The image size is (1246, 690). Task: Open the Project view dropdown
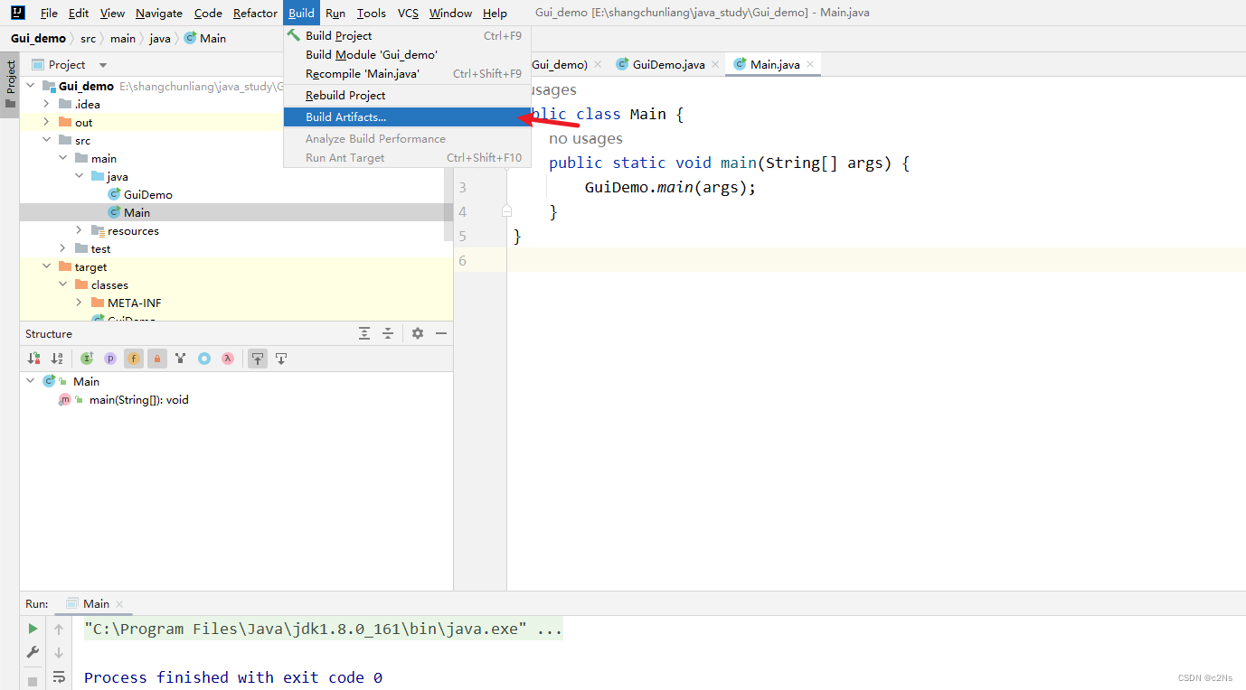(103, 65)
